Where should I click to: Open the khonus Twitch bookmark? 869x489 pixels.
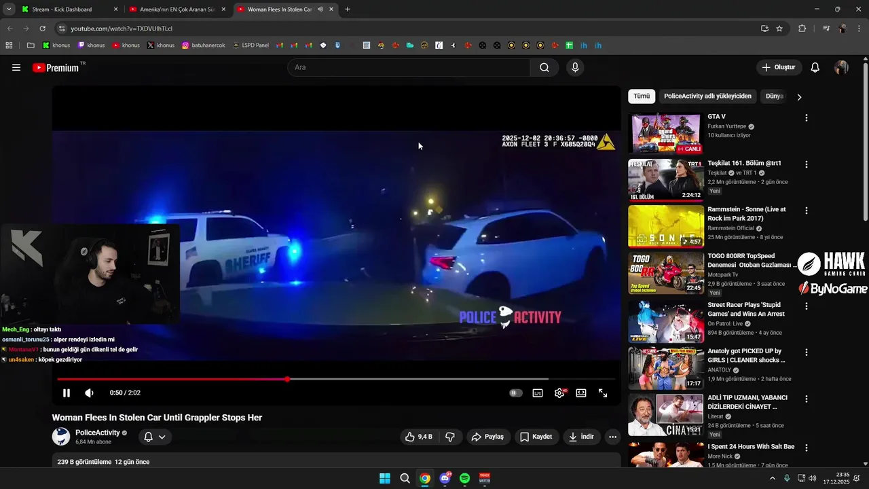click(x=91, y=46)
